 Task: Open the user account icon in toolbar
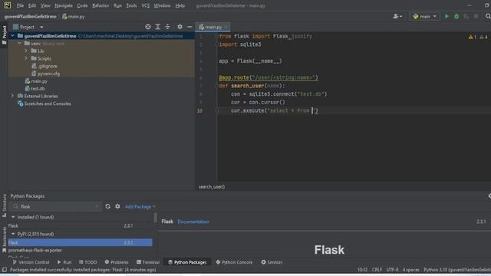click(x=397, y=16)
